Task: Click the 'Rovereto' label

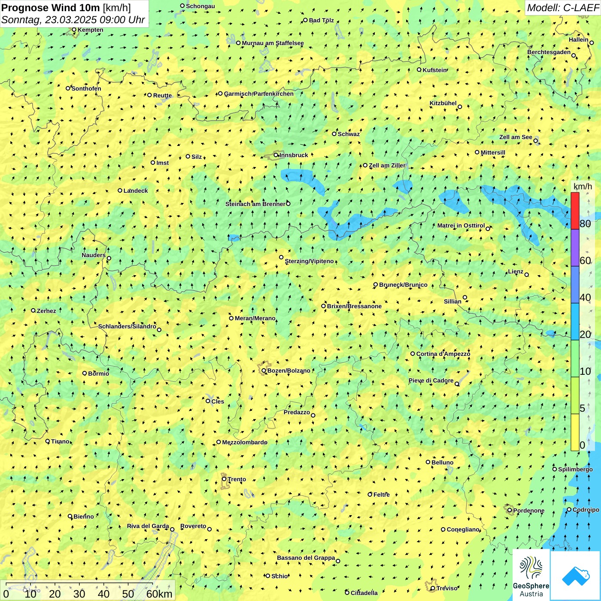Action: pos(193,526)
